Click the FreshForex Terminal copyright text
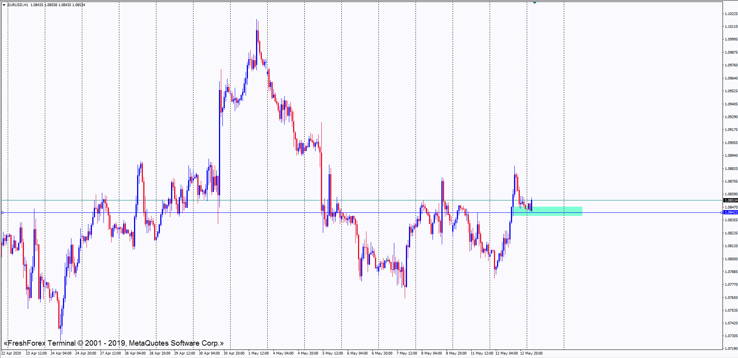The width and height of the screenshot is (738, 358). click(x=114, y=343)
